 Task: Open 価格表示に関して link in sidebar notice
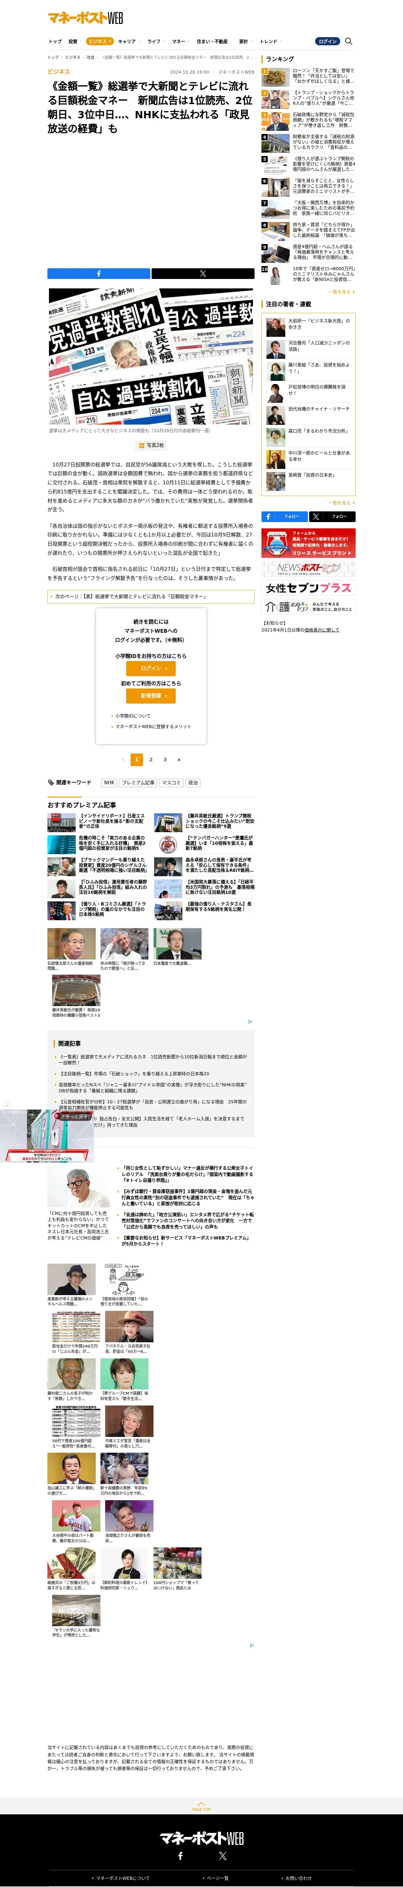[322, 630]
